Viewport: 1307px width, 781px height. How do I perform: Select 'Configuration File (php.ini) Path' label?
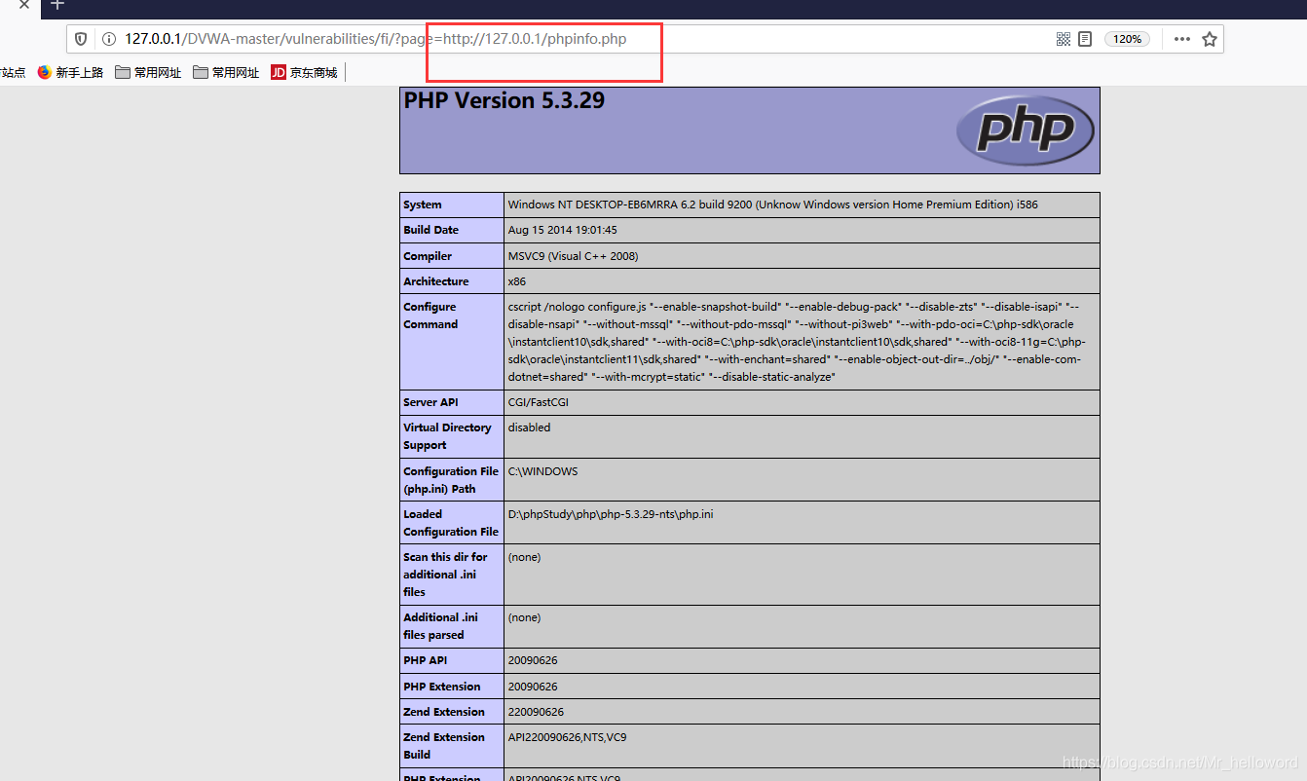[x=451, y=480]
